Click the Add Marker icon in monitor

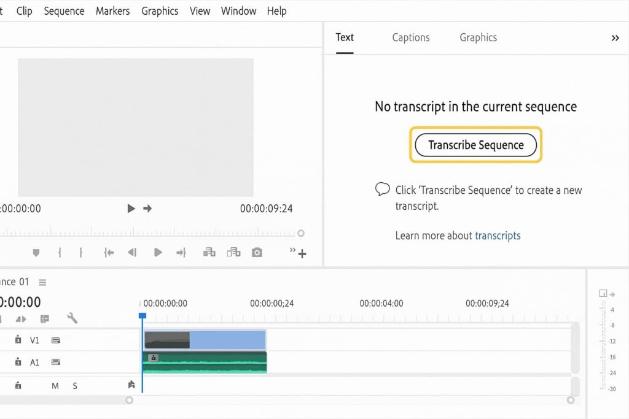[x=36, y=253]
